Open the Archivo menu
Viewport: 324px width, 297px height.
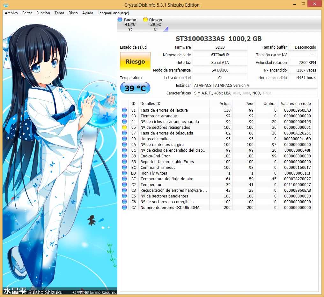click(11, 13)
